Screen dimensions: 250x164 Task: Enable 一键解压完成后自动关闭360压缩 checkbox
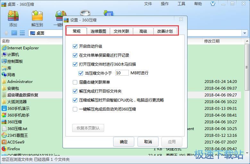pyautogui.click(x=75, y=109)
